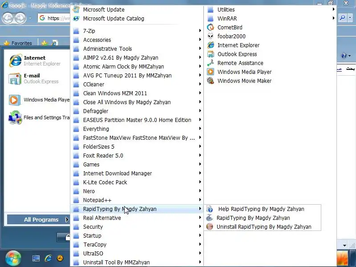Expand the Games submenu arrow

200,164
